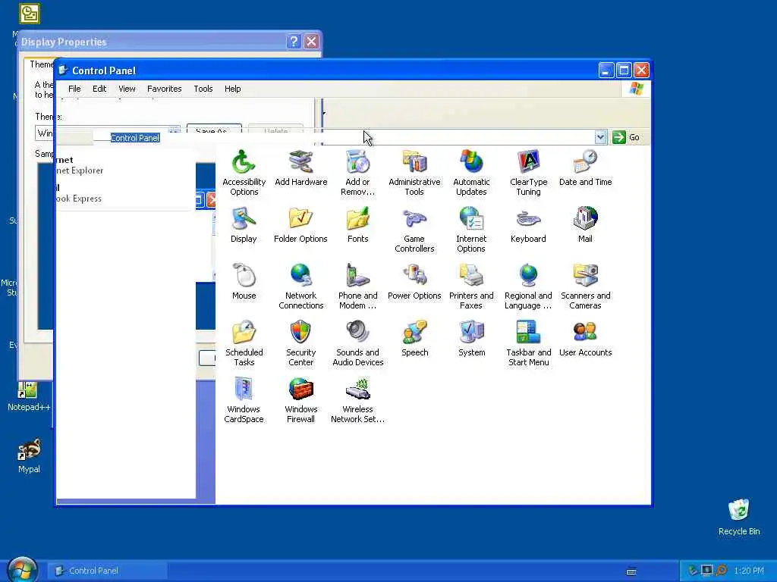The image size is (777, 582).
Task: Open Security Center icon
Action: (300, 332)
